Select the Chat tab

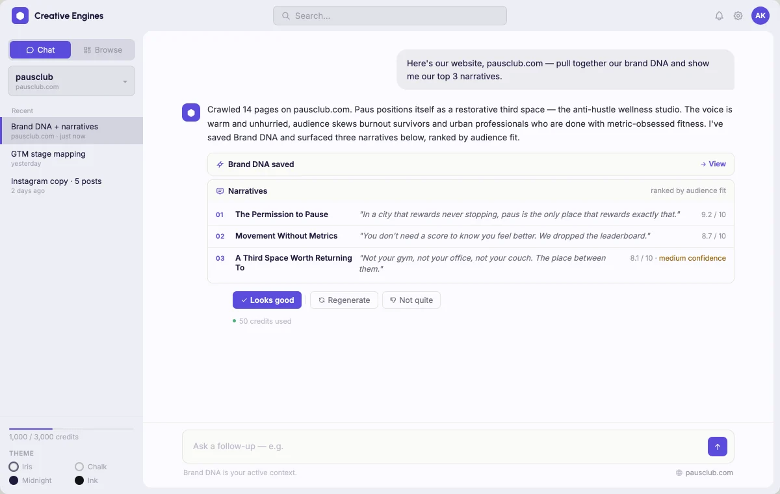(40, 50)
